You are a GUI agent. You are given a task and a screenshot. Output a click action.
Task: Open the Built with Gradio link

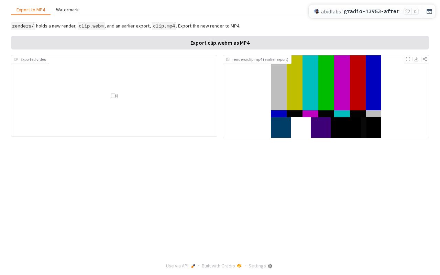tap(222, 266)
